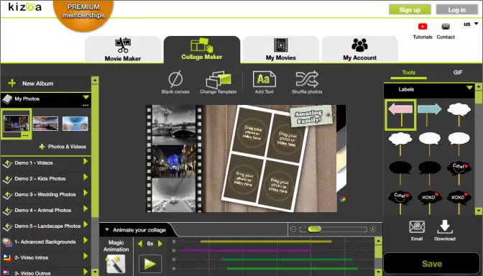Select the Add Text tool
This screenshot has height=276, width=483.
[264, 79]
